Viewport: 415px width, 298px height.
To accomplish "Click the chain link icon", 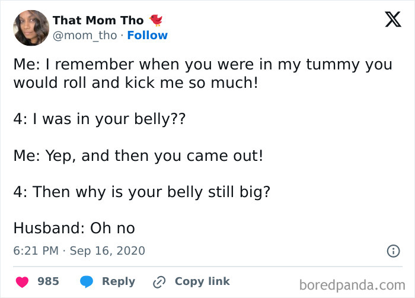I will [x=159, y=281].
